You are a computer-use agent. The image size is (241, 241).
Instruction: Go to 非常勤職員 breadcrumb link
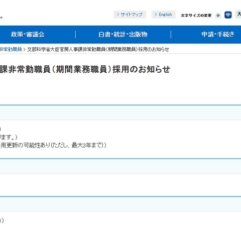pos(11,49)
